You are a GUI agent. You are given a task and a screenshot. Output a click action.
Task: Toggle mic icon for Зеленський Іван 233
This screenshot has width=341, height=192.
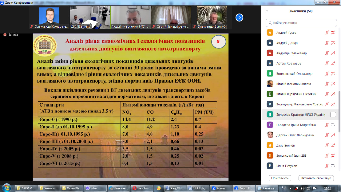[327, 156]
